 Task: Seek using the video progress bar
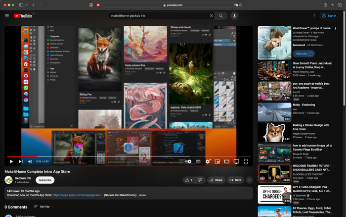(129, 157)
